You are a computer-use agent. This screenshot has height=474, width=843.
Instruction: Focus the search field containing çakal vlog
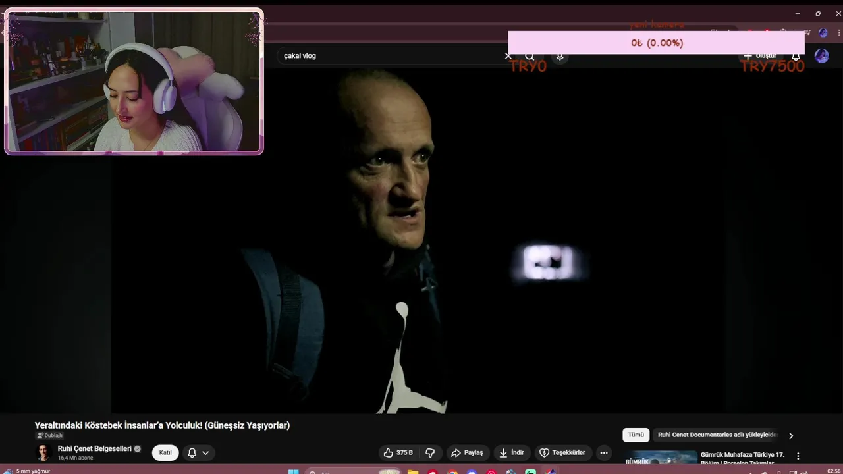[392, 56]
